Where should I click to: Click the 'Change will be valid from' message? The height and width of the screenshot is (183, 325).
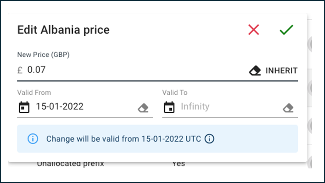tap(123, 139)
